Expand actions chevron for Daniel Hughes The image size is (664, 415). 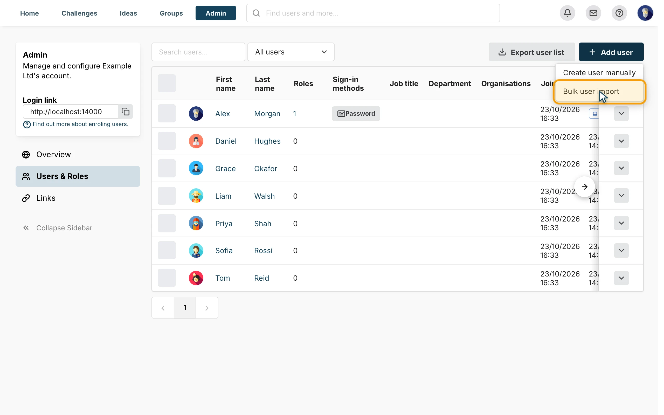[x=621, y=141]
